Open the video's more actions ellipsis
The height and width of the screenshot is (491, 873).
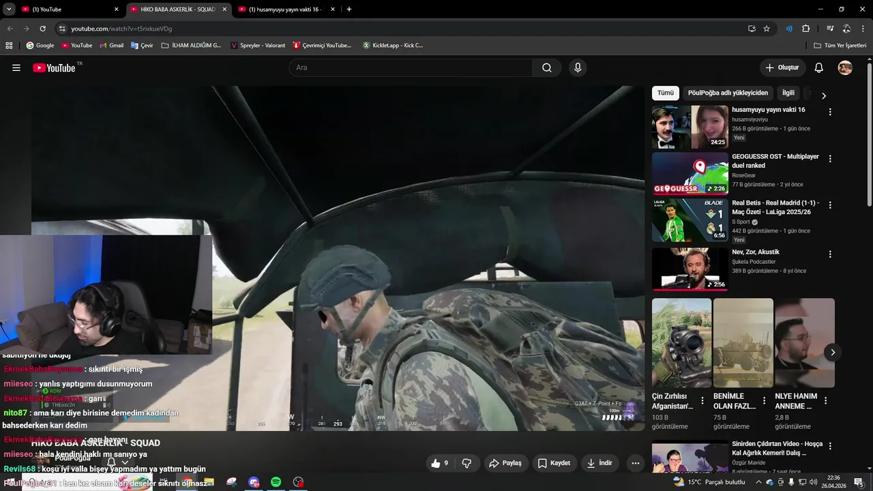coord(636,463)
